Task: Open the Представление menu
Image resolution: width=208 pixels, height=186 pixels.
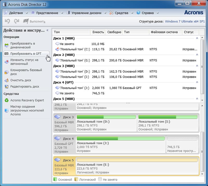Action: (47, 13)
